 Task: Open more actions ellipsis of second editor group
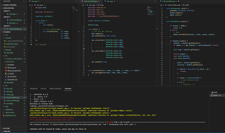[x=155, y=1]
